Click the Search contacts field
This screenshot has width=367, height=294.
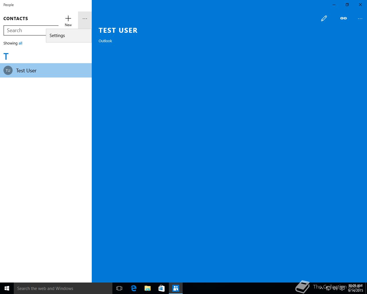[31, 30]
